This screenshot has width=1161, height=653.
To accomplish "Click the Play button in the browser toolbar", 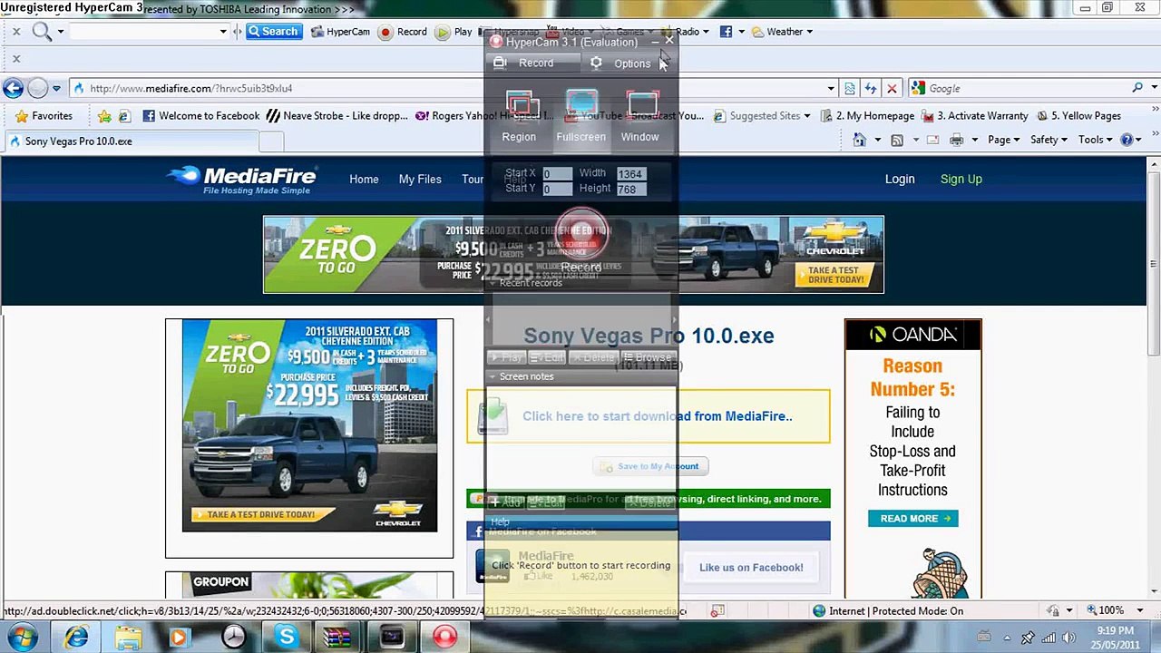I will (454, 32).
